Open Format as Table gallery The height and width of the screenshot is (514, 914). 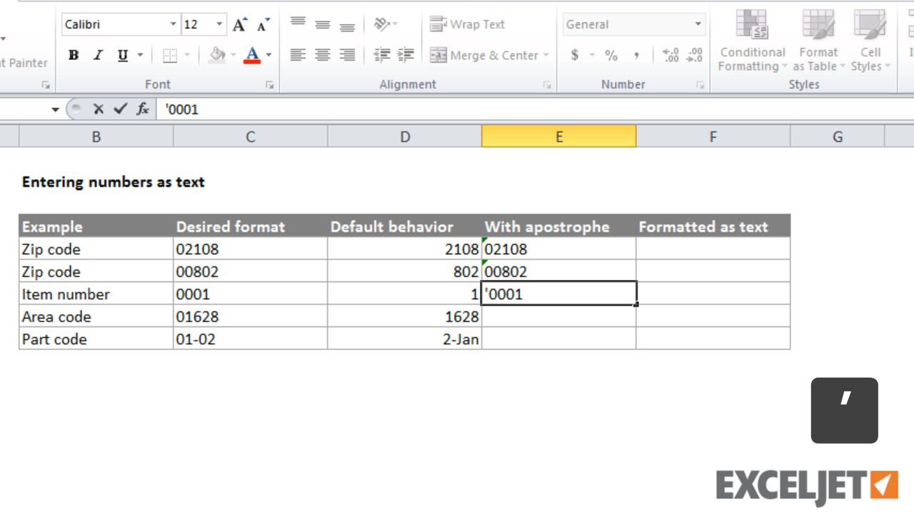point(818,41)
